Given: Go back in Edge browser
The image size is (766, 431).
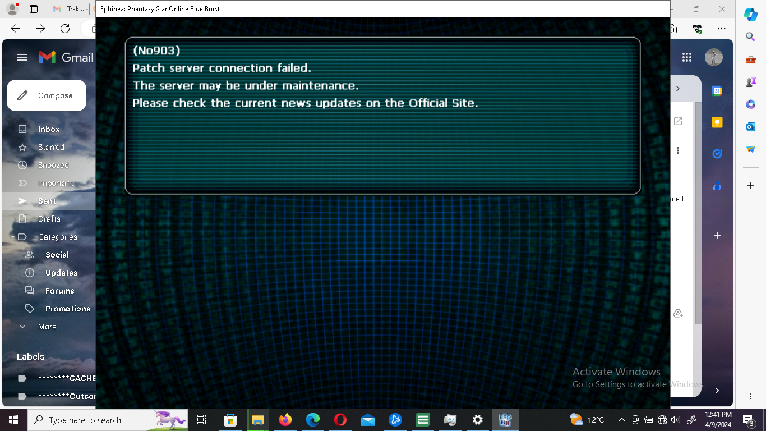Looking at the screenshot, I should (16, 28).
